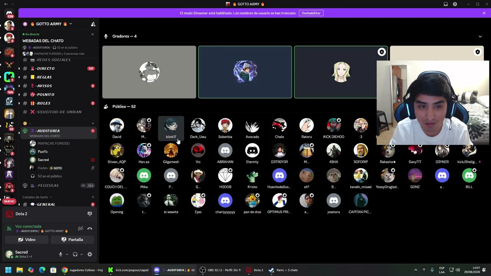Open the Steam chats taskbar window
Viewport: 491px width, 276px height.
[x=283, y=270]
